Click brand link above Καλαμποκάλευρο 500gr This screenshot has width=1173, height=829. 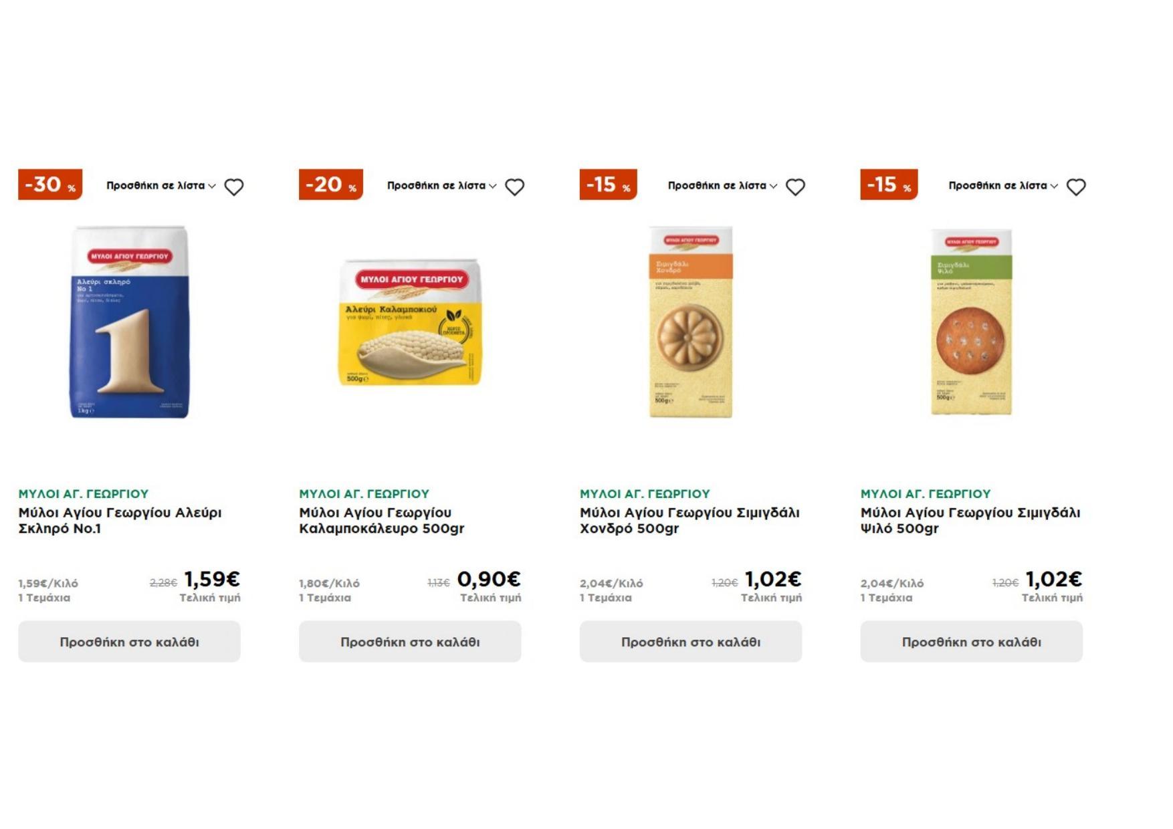coord(364,494)
